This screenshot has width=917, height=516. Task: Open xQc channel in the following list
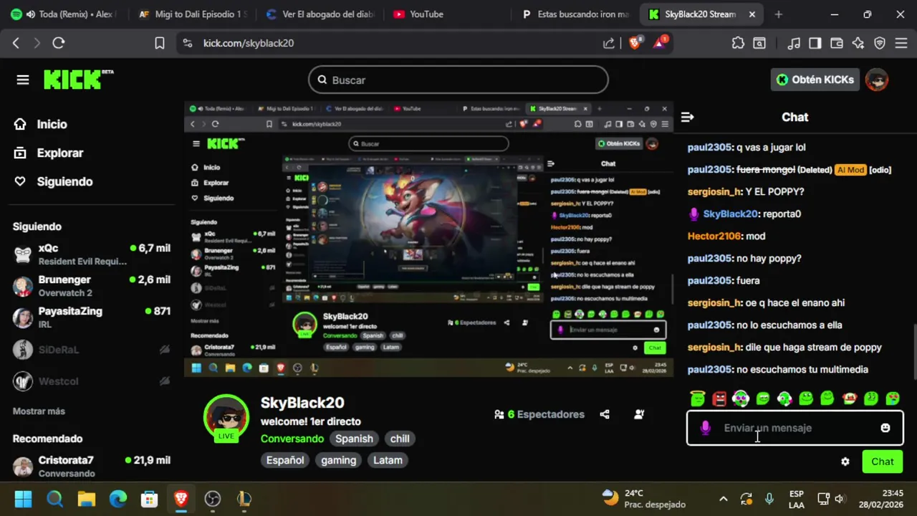click(x=92, y=254)
